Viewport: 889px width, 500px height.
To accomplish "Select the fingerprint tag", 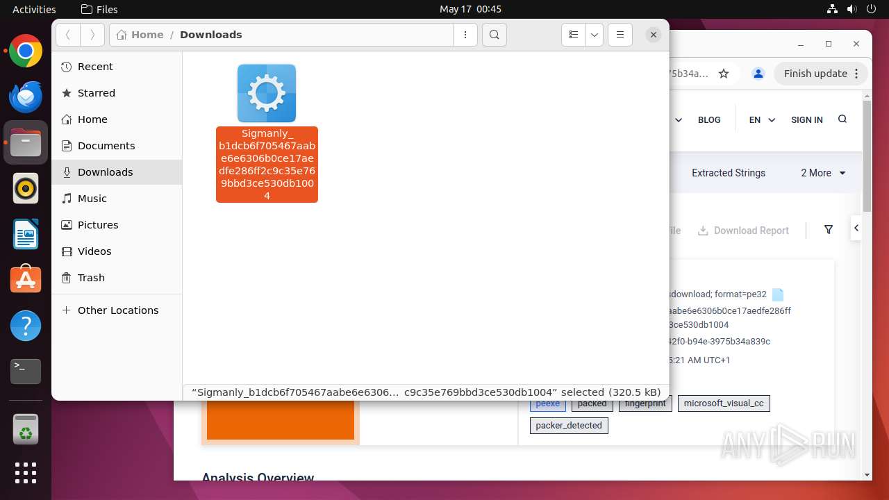I will [645, 403].
